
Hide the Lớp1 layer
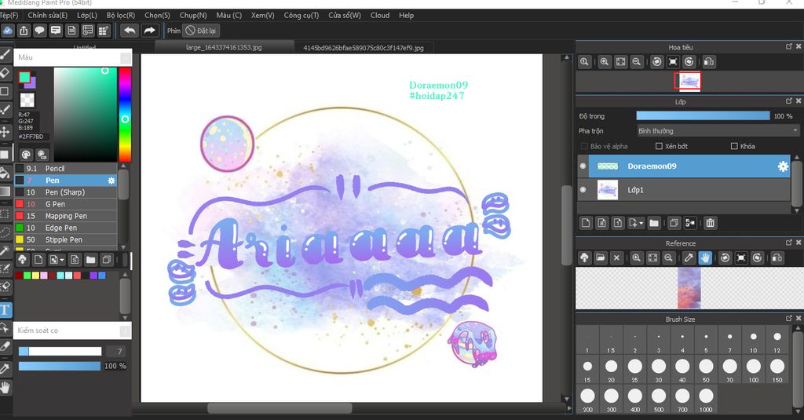583,190
